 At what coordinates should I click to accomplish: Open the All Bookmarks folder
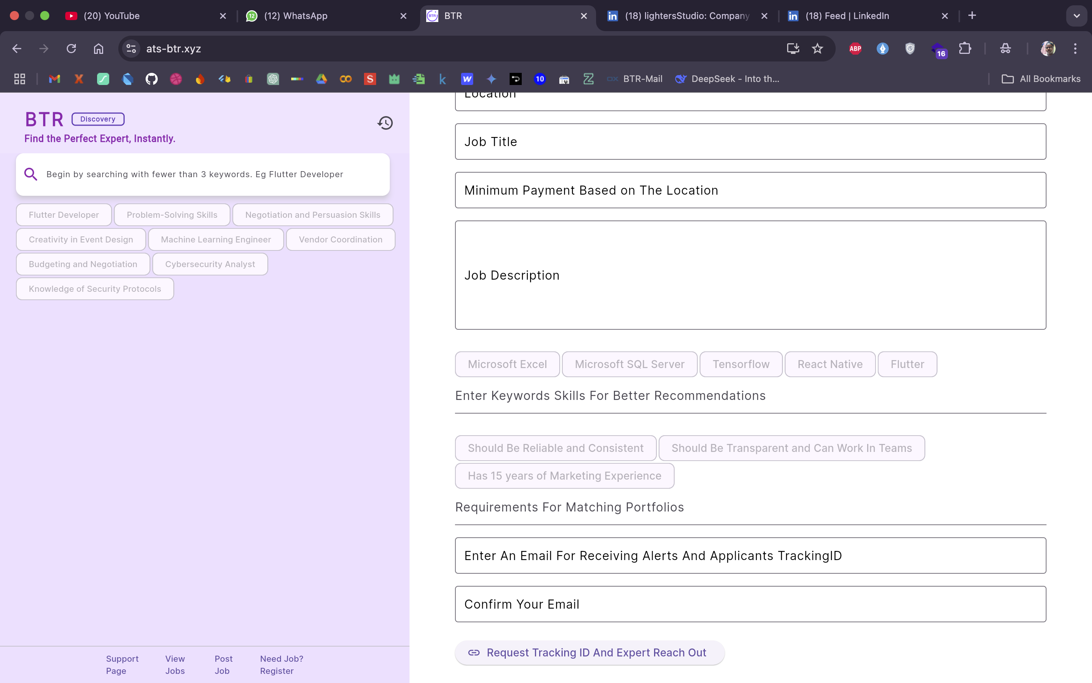(x=1041, y=79)
